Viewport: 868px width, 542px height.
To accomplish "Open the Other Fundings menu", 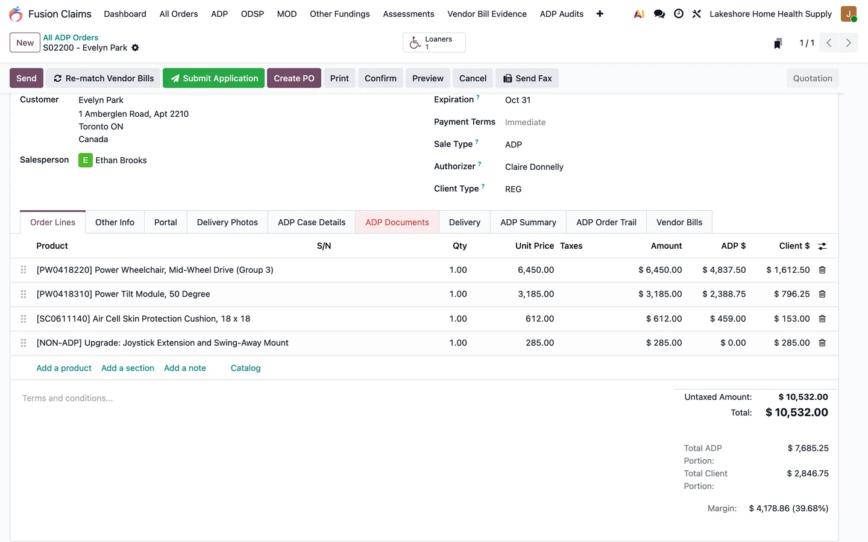I will pyautogui.click(x=340, y=14).
